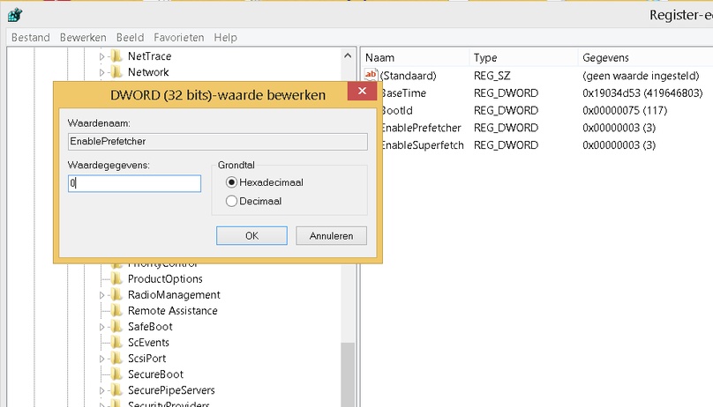Expand the Network tree node

(x=101, y=72)
